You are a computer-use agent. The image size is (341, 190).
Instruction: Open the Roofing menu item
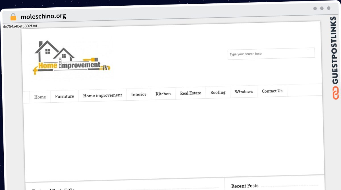click(218, 92)
